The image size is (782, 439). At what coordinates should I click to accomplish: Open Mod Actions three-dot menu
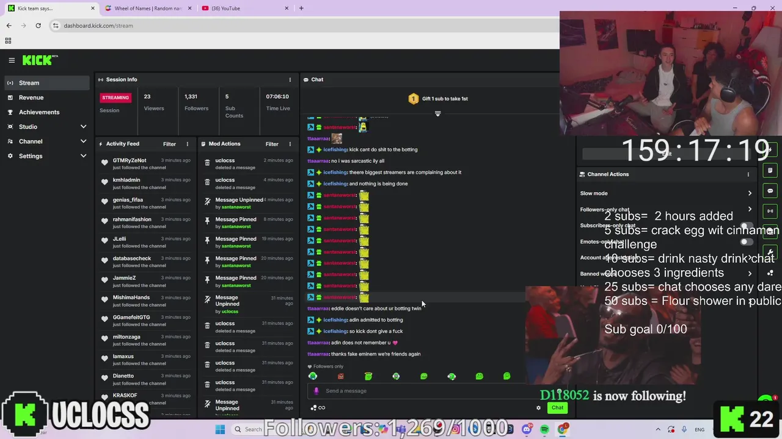click(x=290, y=144)
